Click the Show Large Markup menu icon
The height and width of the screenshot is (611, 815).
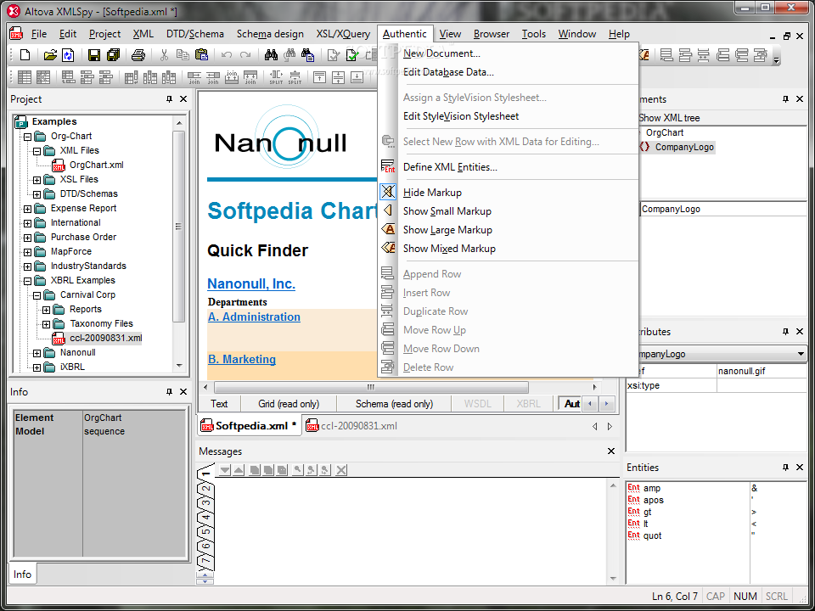tap(388, 229)
